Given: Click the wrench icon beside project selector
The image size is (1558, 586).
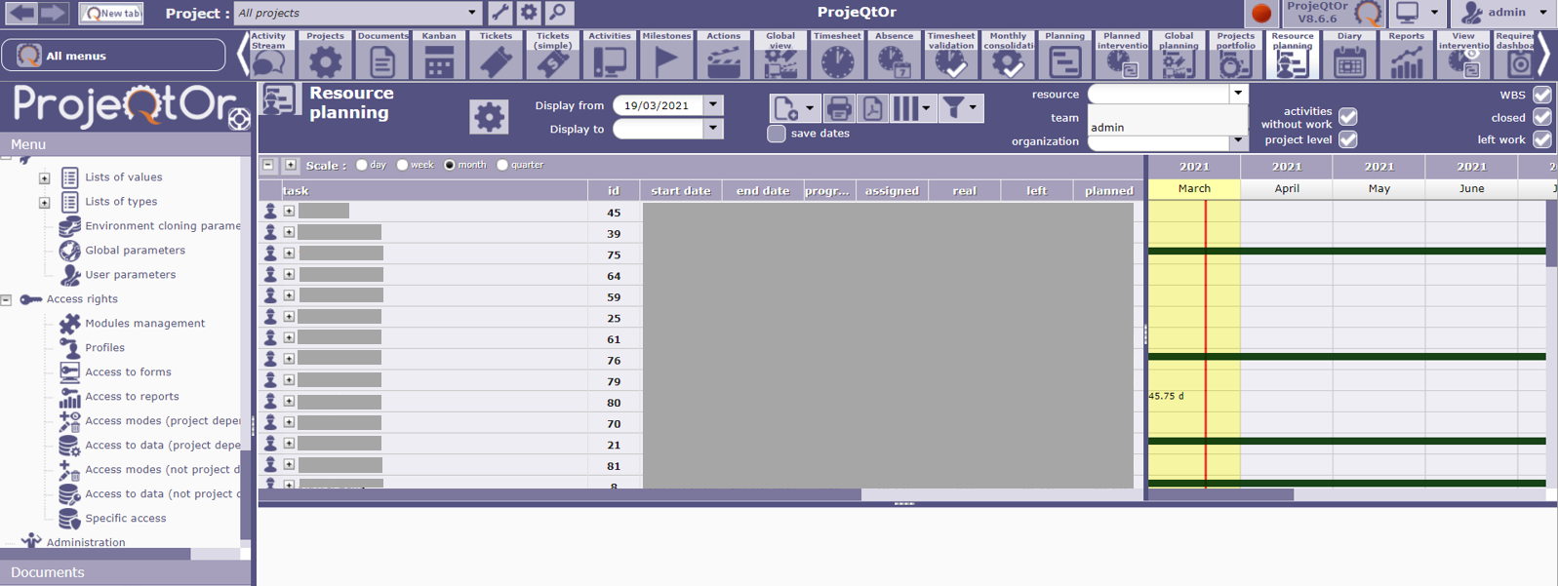Looking at the screenshot, I should (x=499, y=13).
